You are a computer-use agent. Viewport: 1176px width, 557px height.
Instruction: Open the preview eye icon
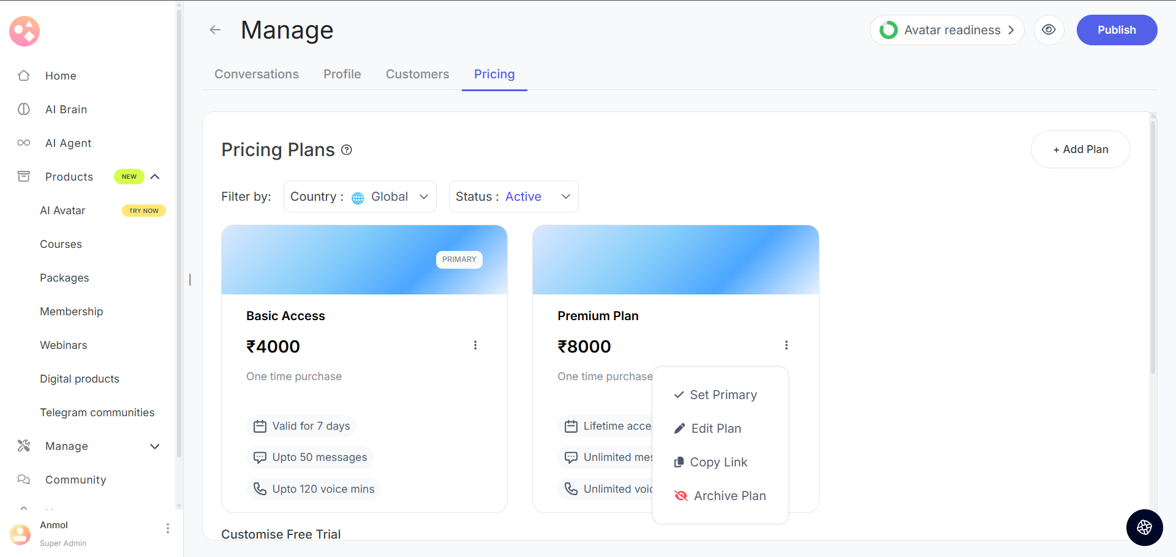coord(1049,30)
